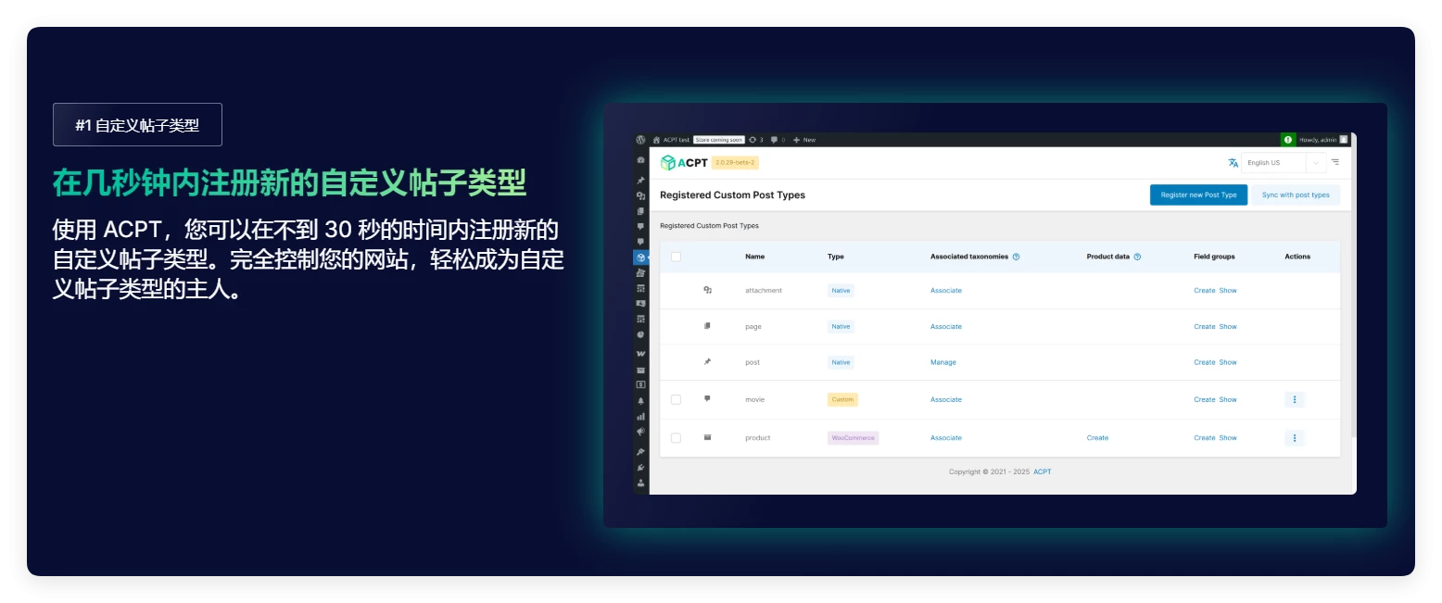
Task: Click the updates icon showing 3
Action: click(x=756, y=140)
